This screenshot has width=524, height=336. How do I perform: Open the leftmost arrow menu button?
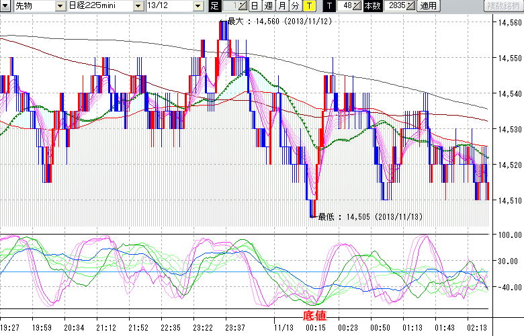(x=6, y=6)
